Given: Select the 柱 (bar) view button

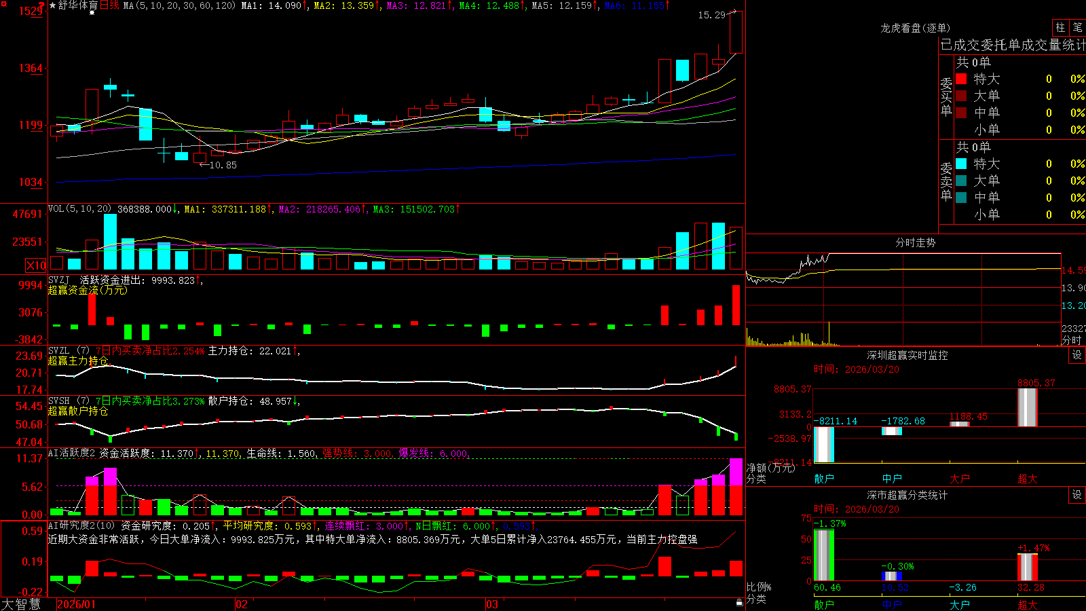Looking at the screenshot, I should (x=1060, y=28).
